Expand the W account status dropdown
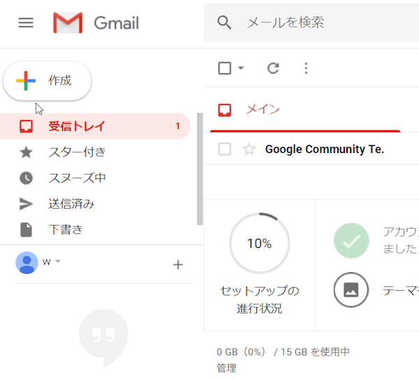 [58, 261]
